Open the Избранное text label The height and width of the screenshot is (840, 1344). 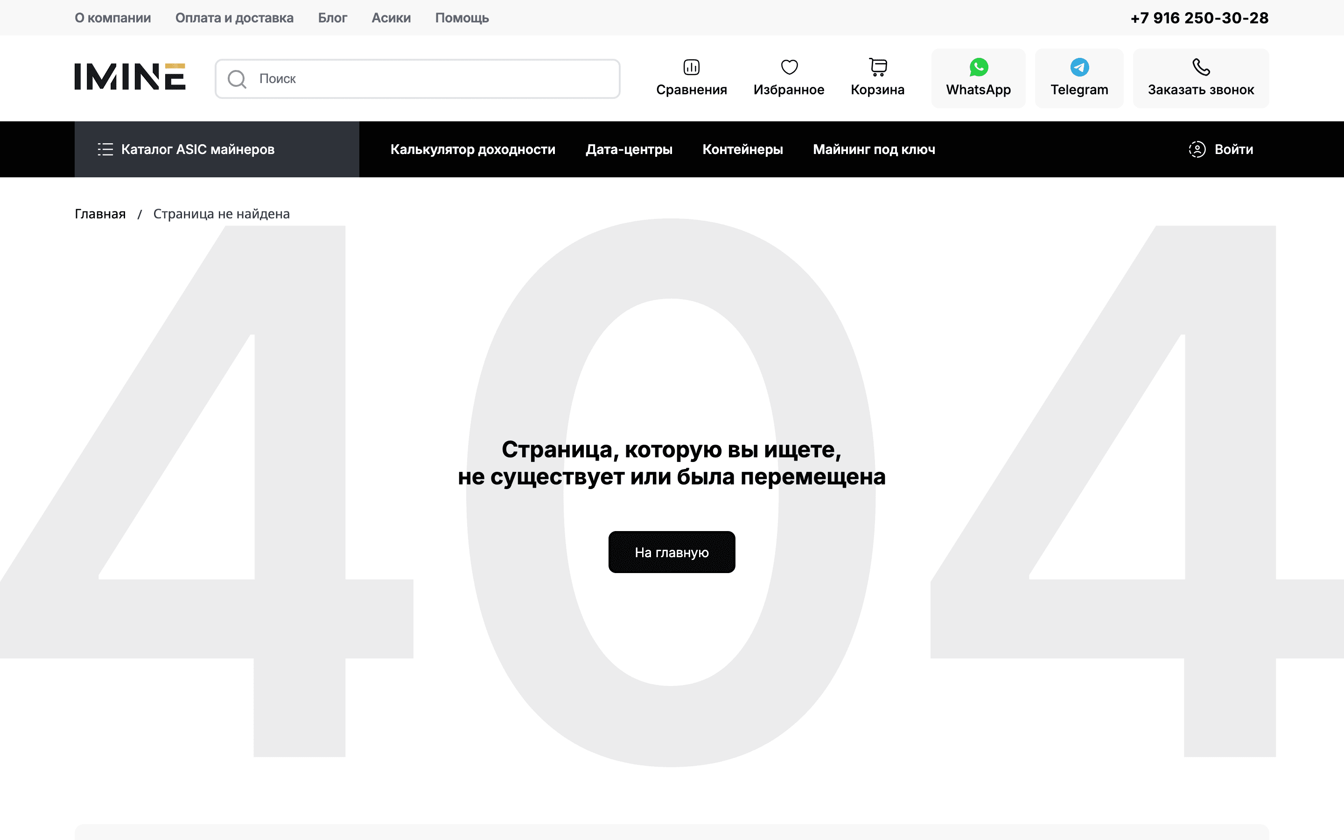[x=789, y=90]
